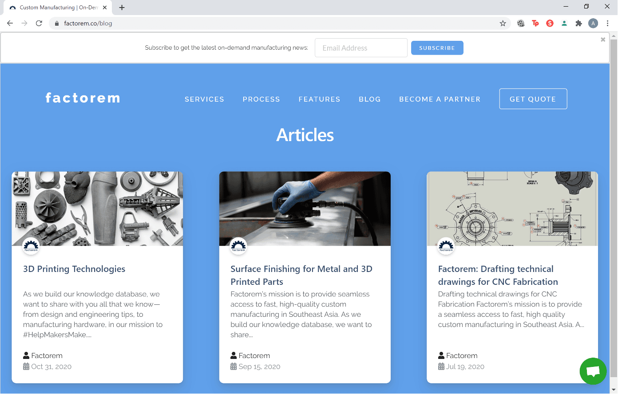Click the technical drawing thumbnail image
Screen dimensions: 618x394
point(512,209)
